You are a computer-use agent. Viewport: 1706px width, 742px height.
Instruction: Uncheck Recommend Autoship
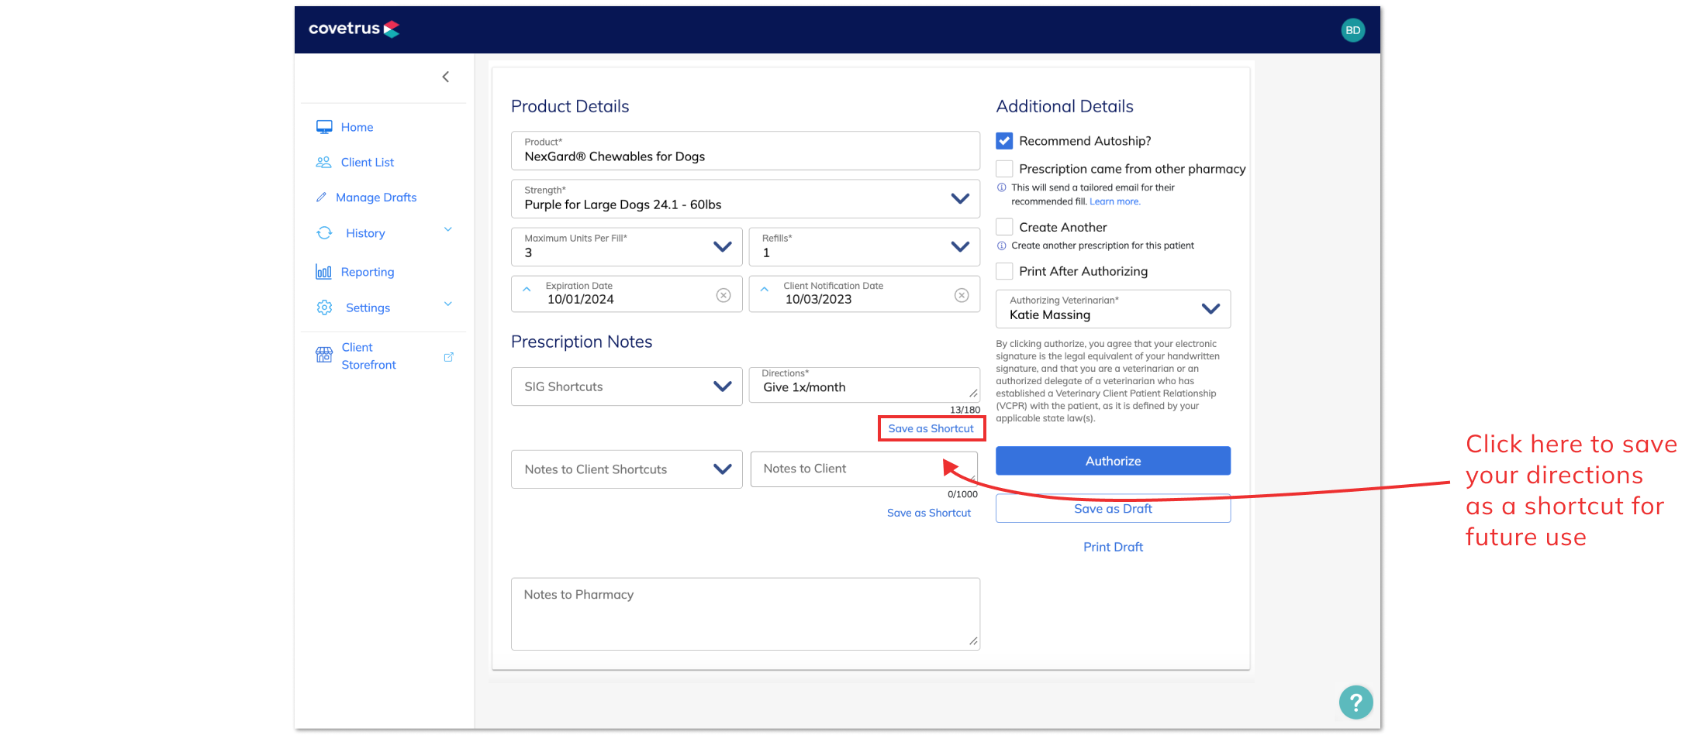[1004, 141]
